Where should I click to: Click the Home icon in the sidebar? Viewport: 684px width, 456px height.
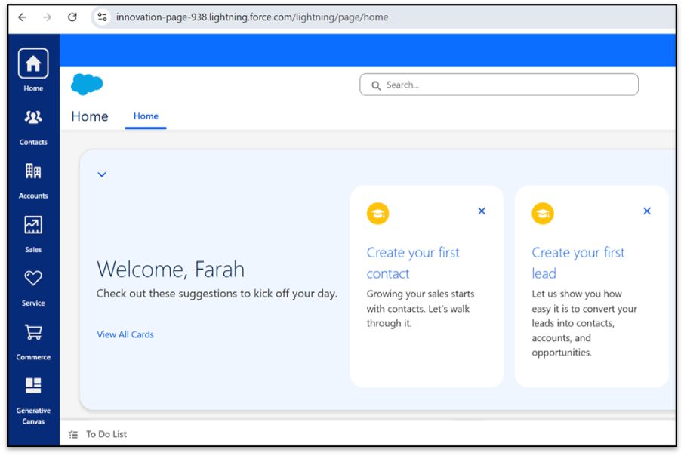tap(32, 65)
